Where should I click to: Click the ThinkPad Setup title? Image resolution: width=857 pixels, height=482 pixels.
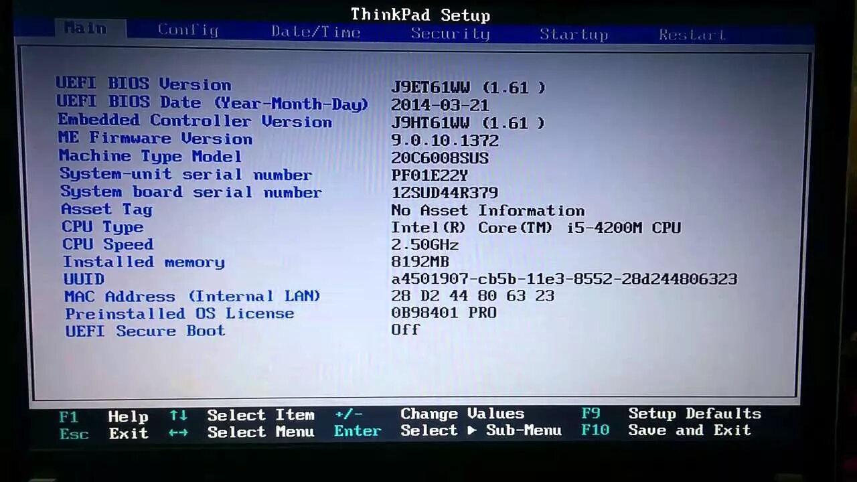(420, 15)
